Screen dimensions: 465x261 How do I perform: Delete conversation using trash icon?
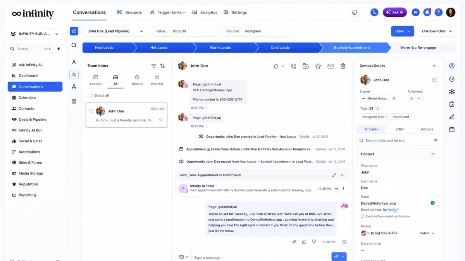point(343,66)
